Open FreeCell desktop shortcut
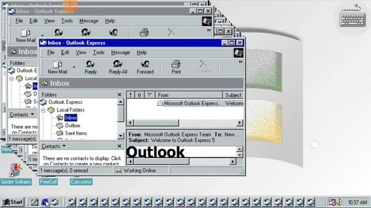This screenshot has height=208, width=371. coord(48,182)
